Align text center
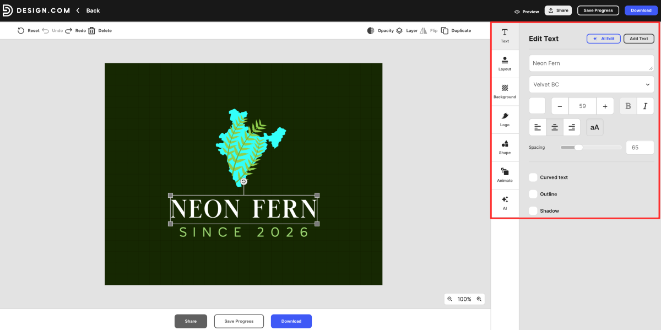 tap(555, 127)
